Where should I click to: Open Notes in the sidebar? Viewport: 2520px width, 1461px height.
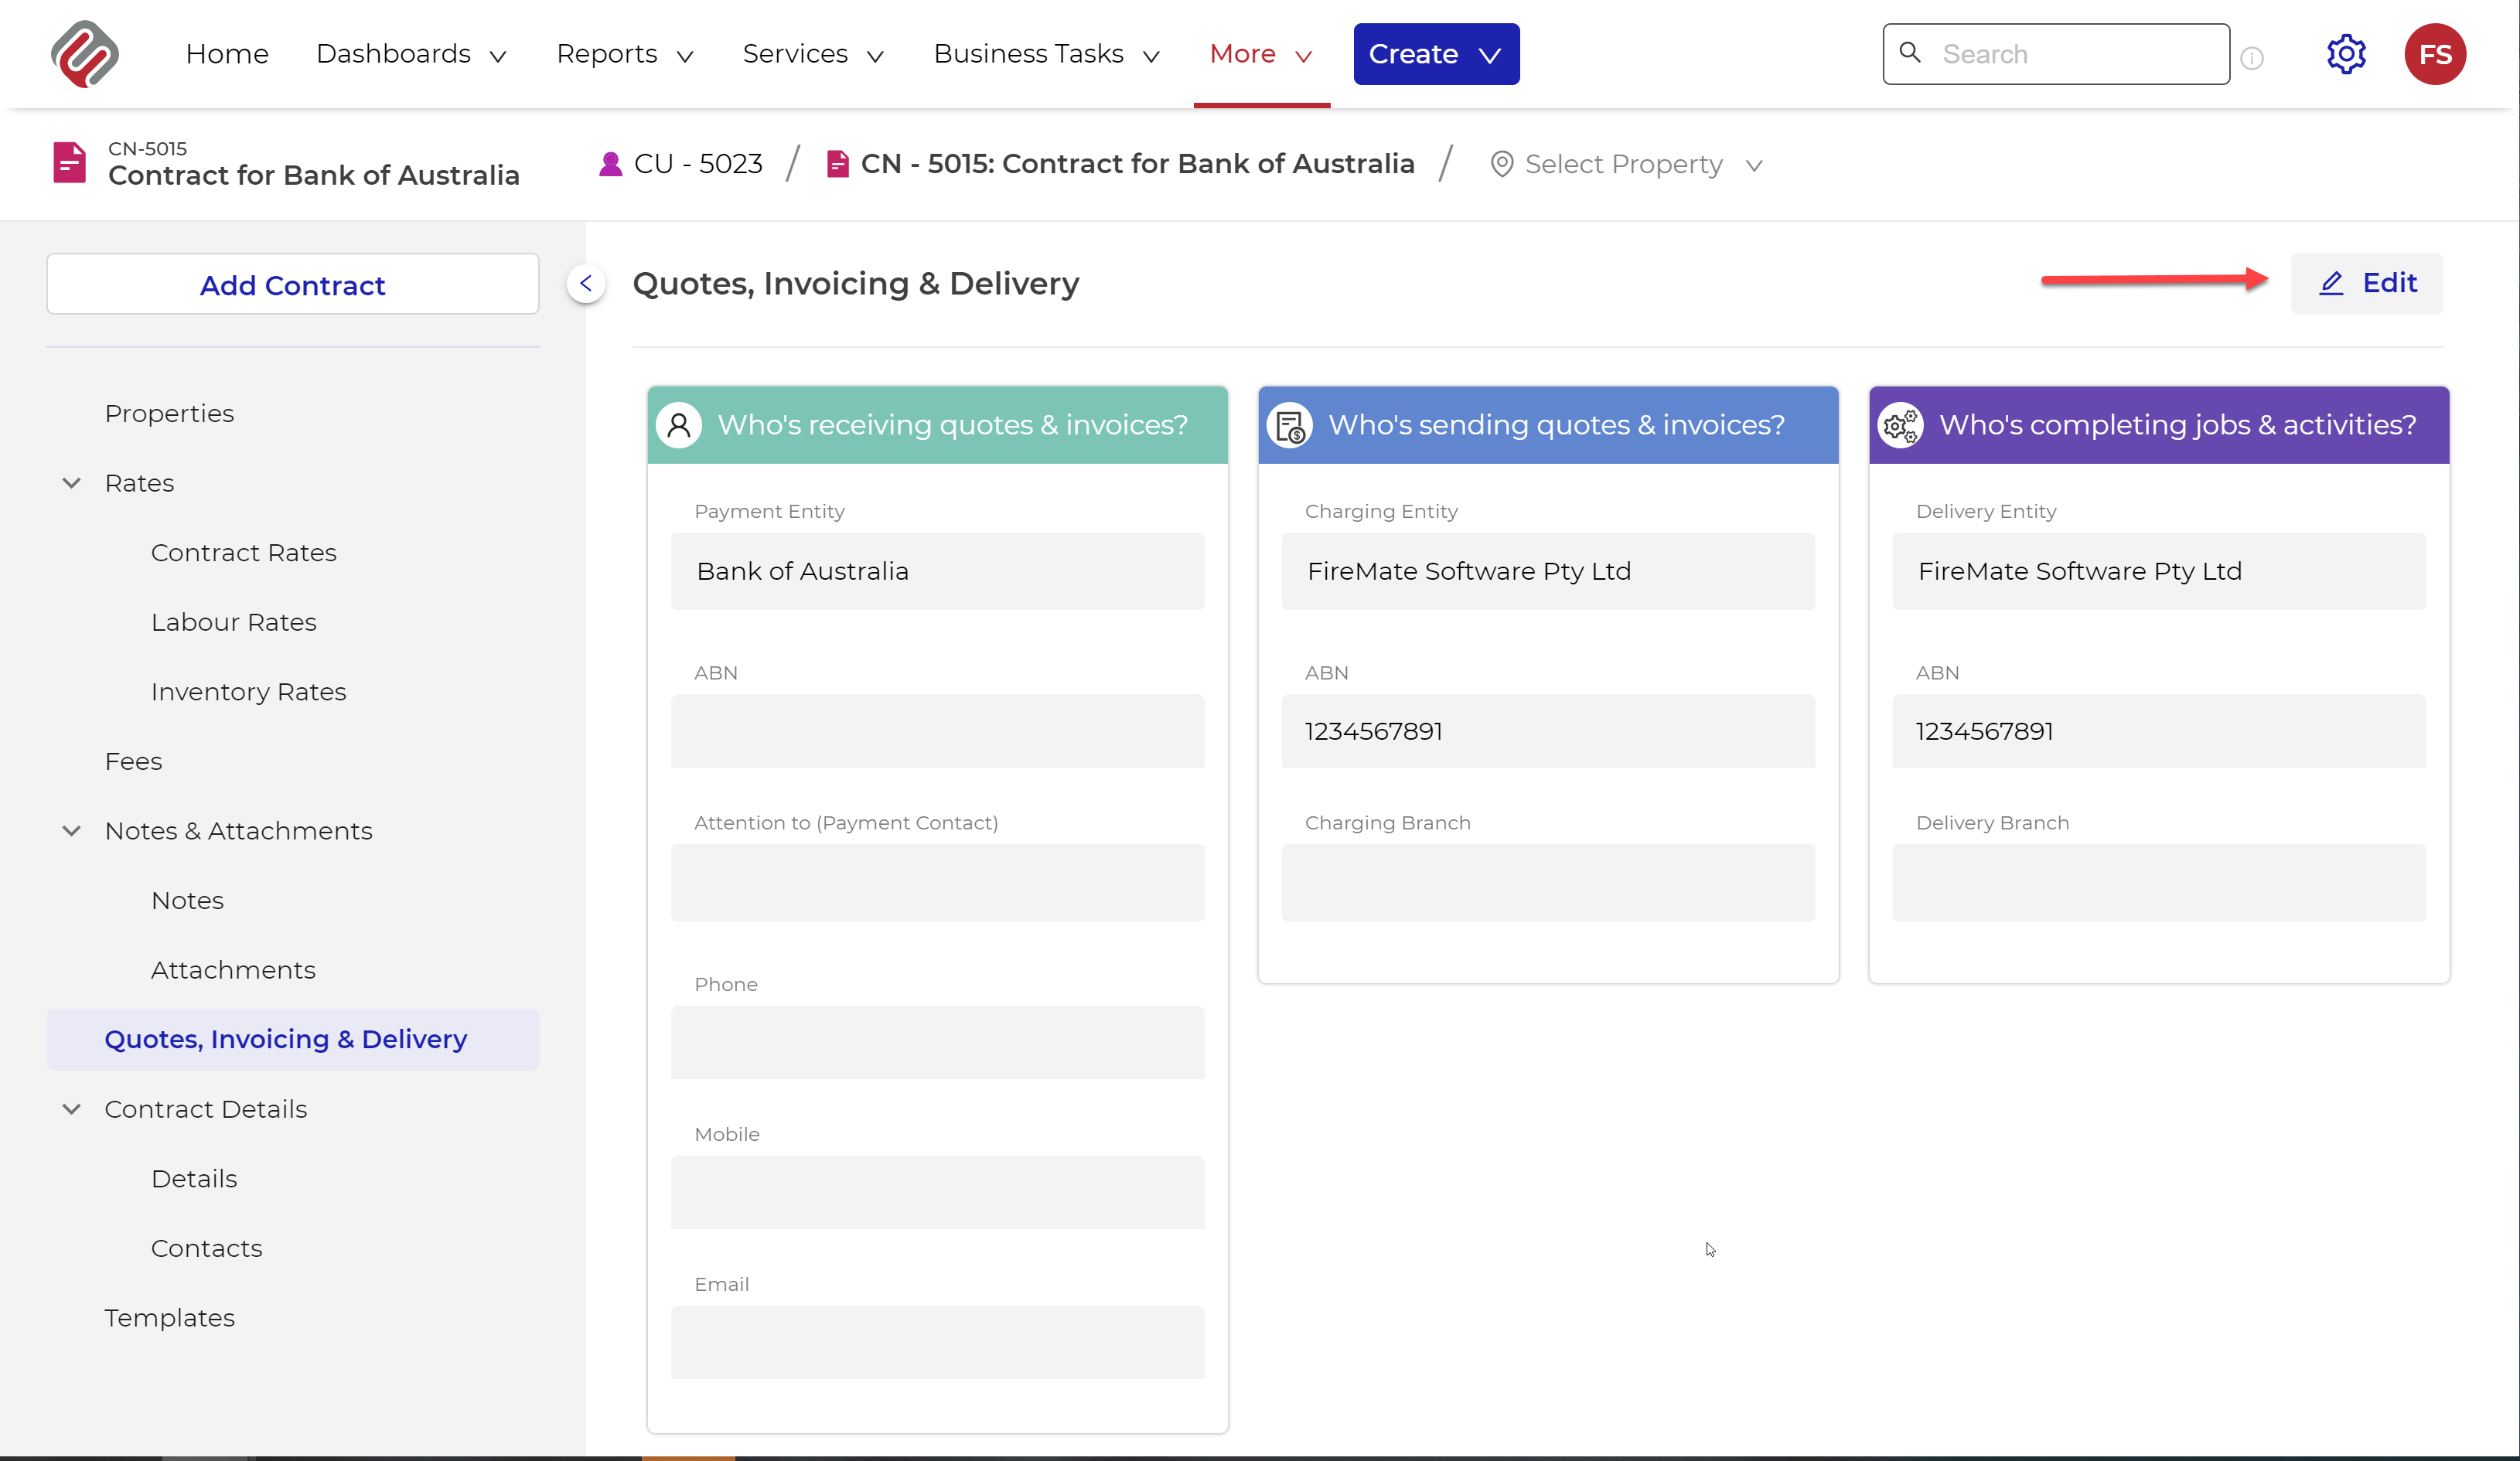(187, 900)
